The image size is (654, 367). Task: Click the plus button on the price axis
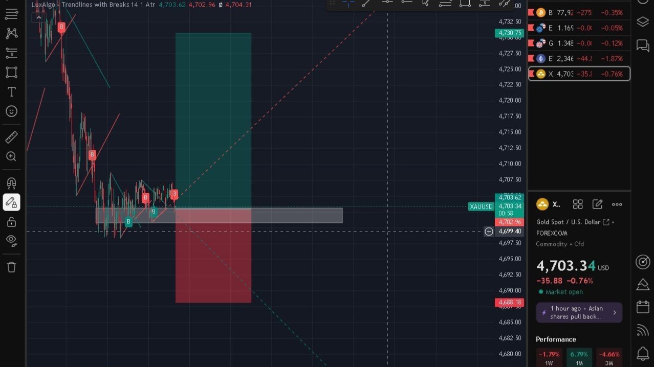pos(489,232)
